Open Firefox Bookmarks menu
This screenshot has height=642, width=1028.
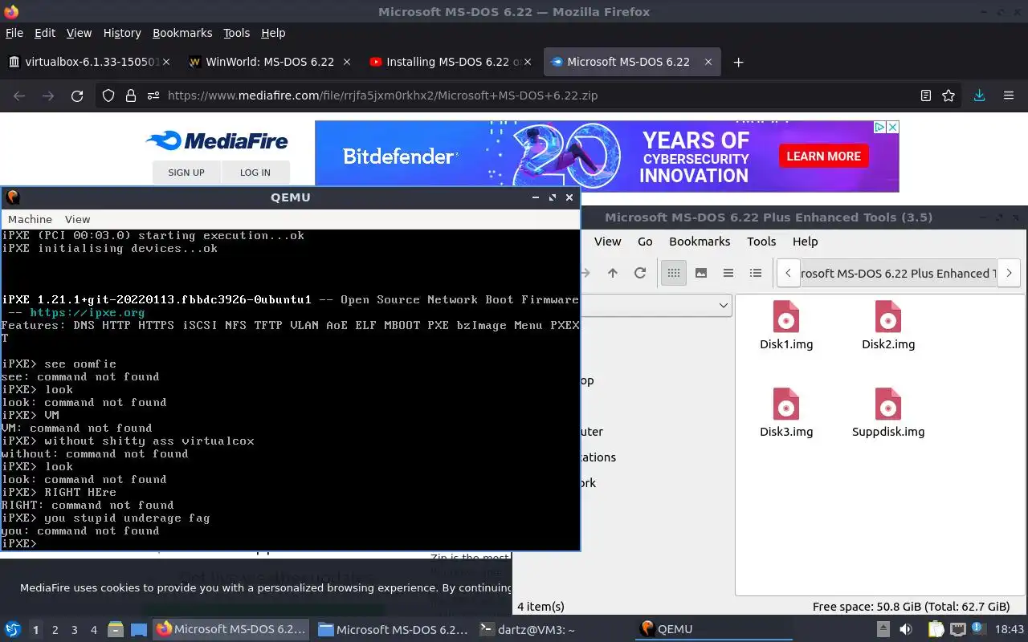tap(182, 33)
